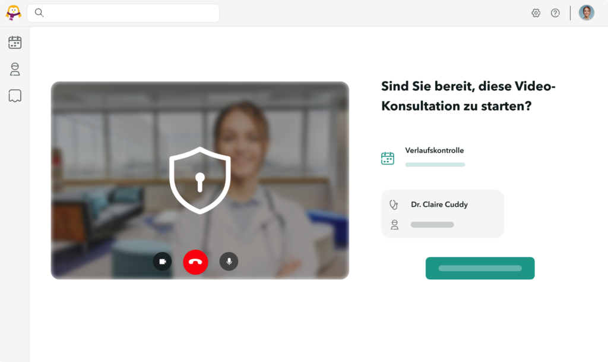Click the shield lock icon on video

tap(199, 180)
